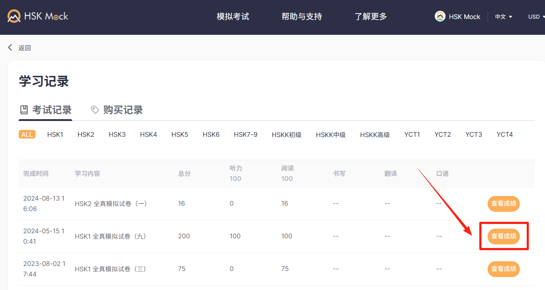Filter records by HSK7-9

(246, 135)
